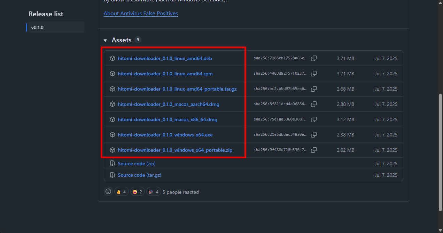Click the page's vertical scrollbar thumb

pos(440,152)
